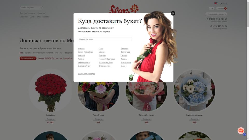Switch to the Композиции category

point(39,53)
